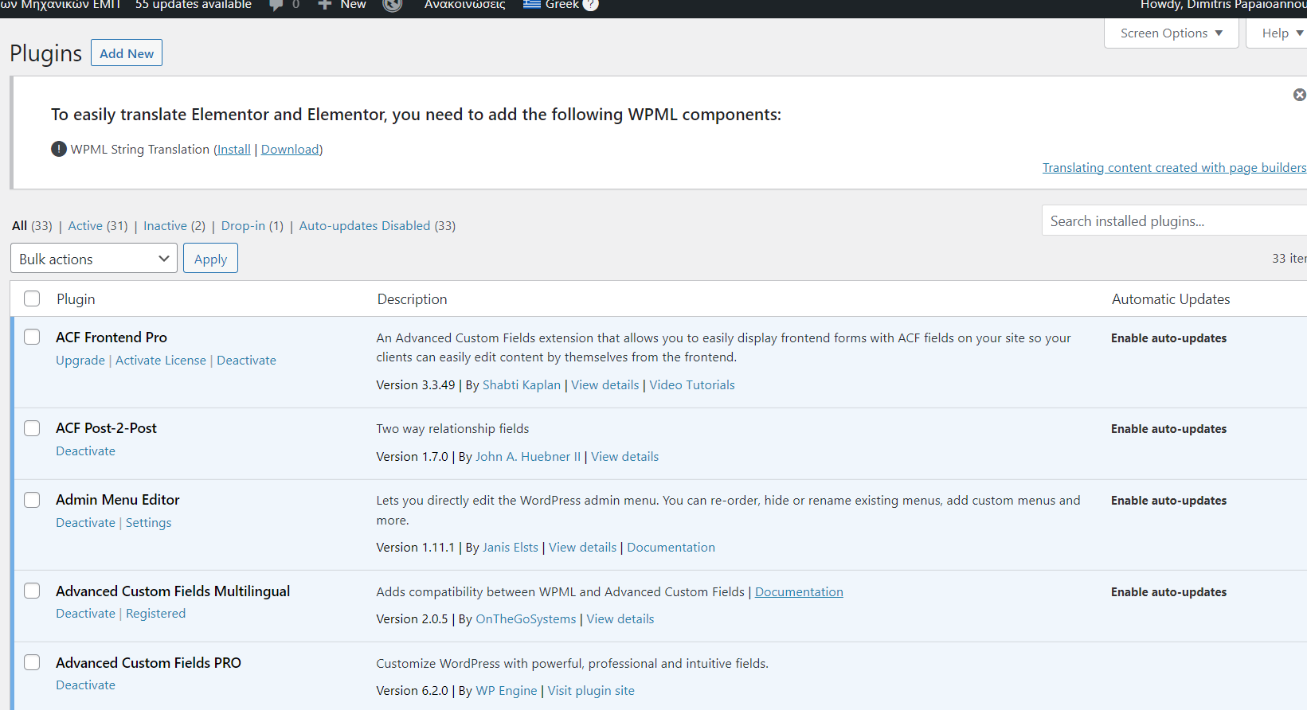Deactivate Admin Menu Editor

click(x=85, y=523)
